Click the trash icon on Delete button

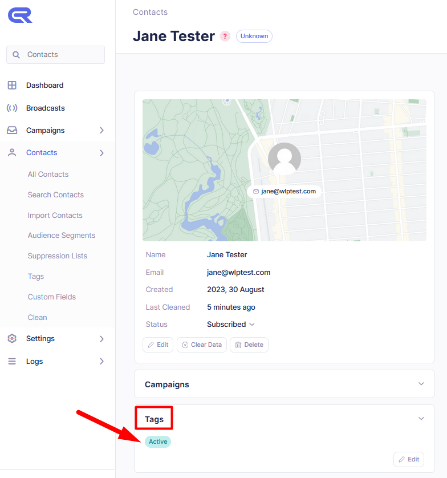238,345
